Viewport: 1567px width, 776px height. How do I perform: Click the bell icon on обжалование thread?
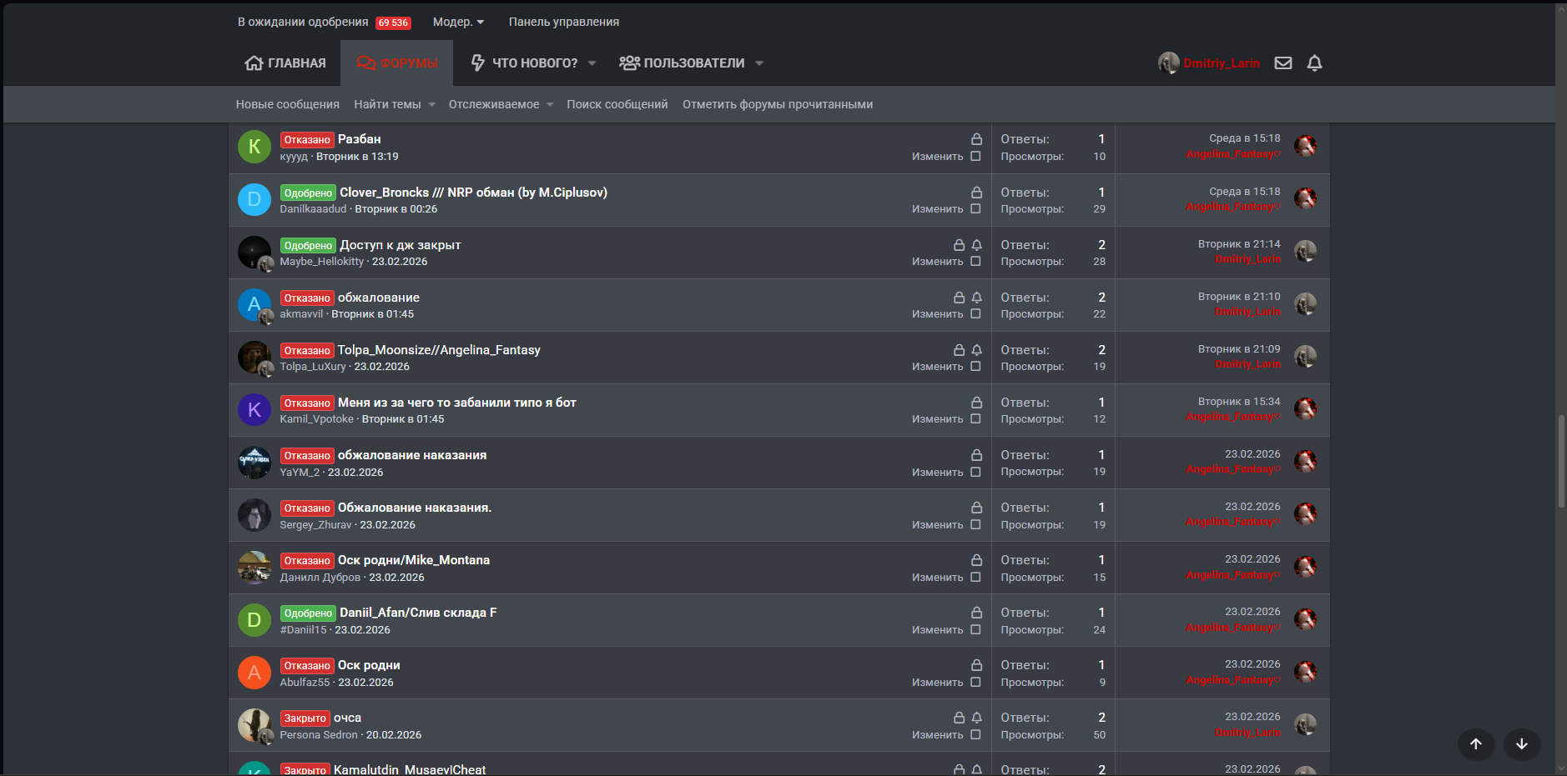tap(976, 298)
